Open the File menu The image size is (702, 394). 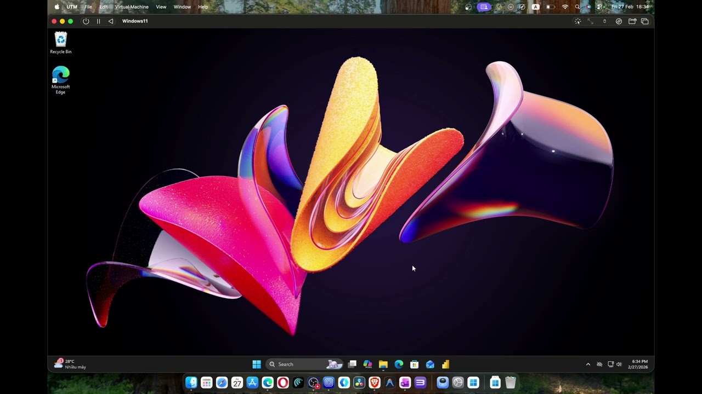(x=88, y=7)
